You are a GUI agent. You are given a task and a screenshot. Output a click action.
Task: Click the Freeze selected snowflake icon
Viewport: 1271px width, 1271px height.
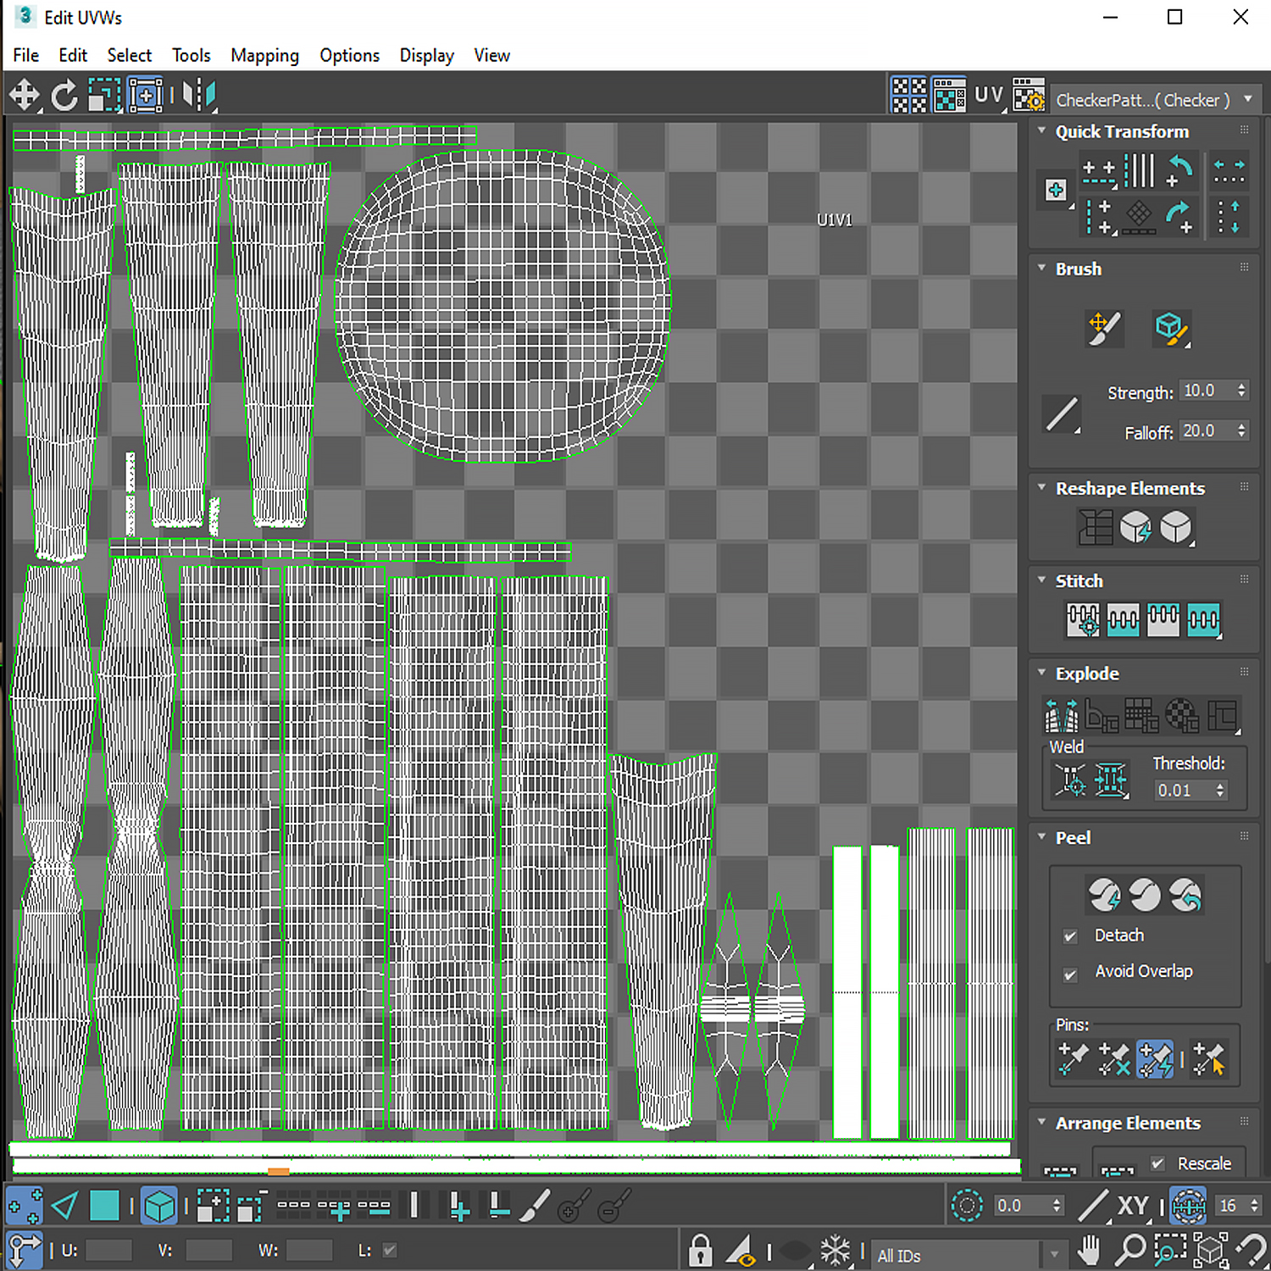point(835,1251)
